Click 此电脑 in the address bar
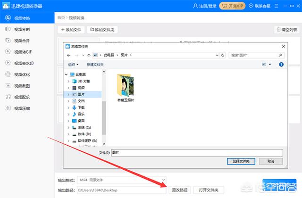 (x=109, y=55)
